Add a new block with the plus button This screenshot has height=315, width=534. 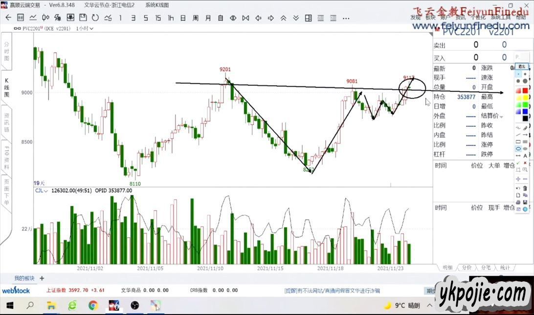click(42, 278)
